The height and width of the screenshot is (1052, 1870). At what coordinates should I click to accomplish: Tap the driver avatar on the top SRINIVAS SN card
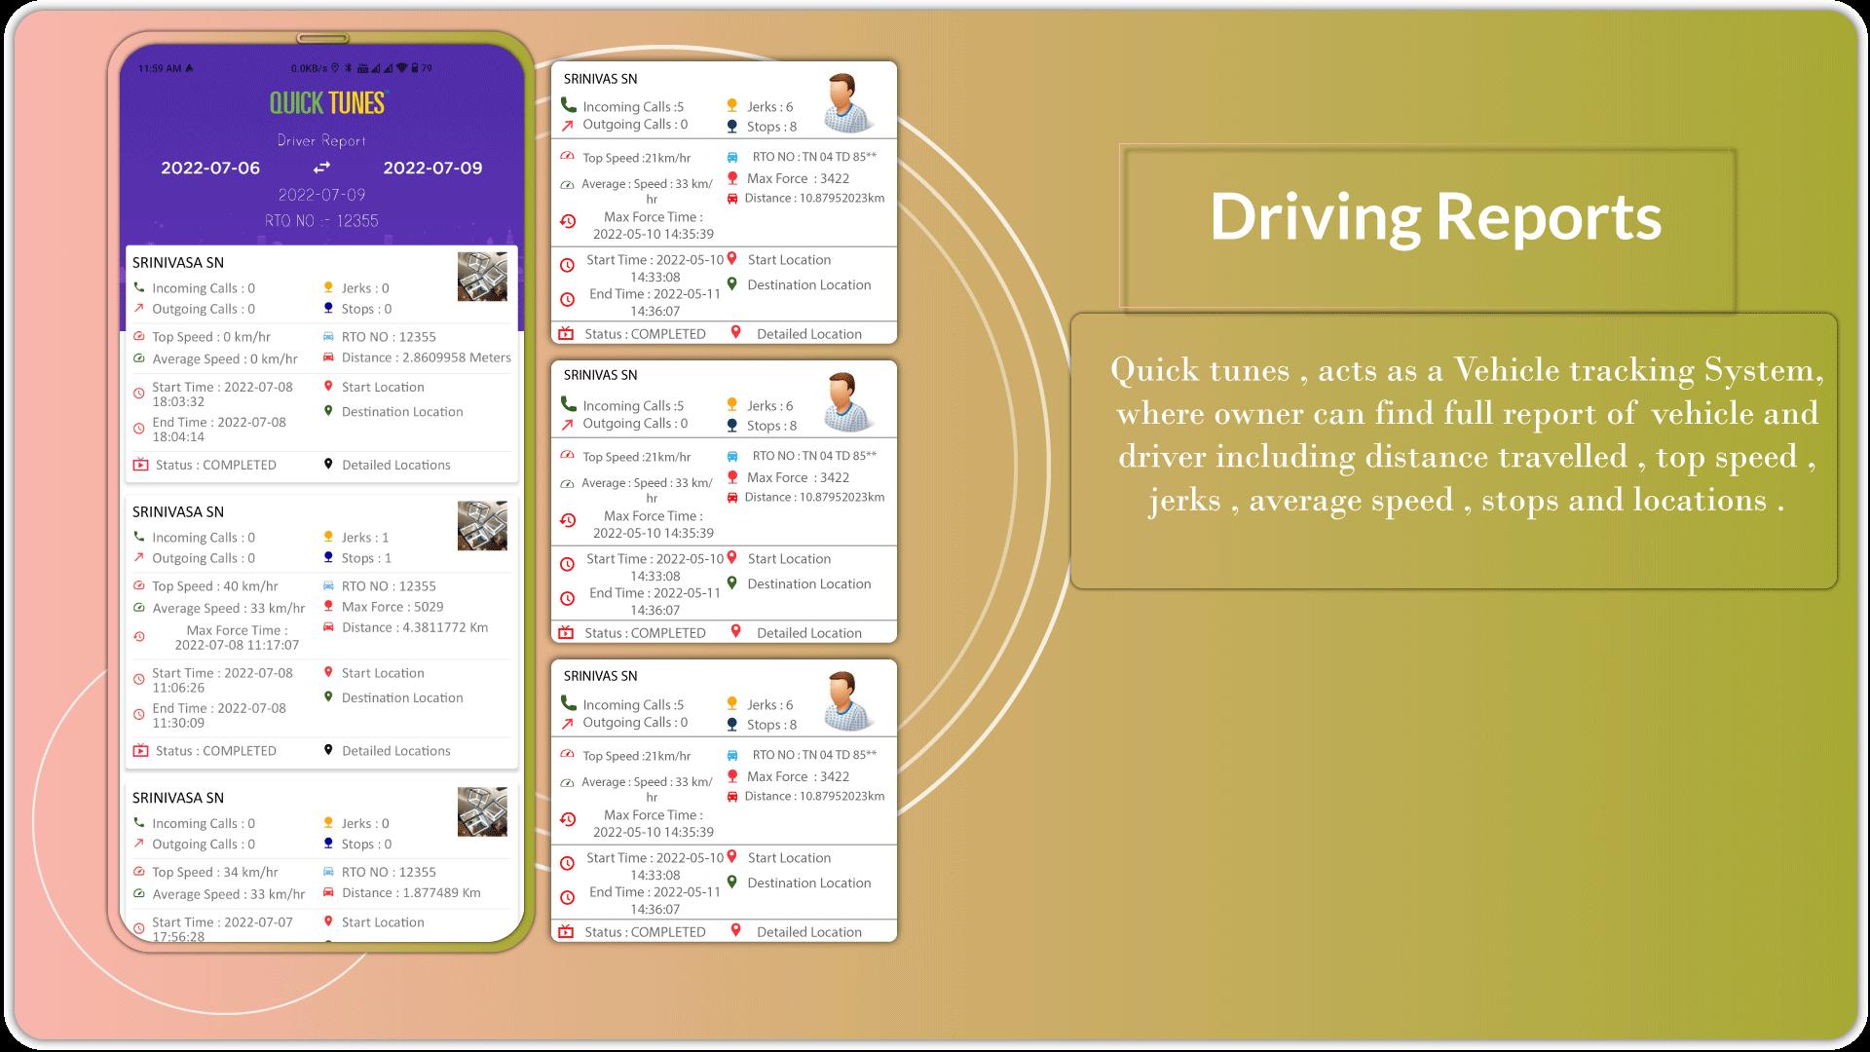point(847,103)
